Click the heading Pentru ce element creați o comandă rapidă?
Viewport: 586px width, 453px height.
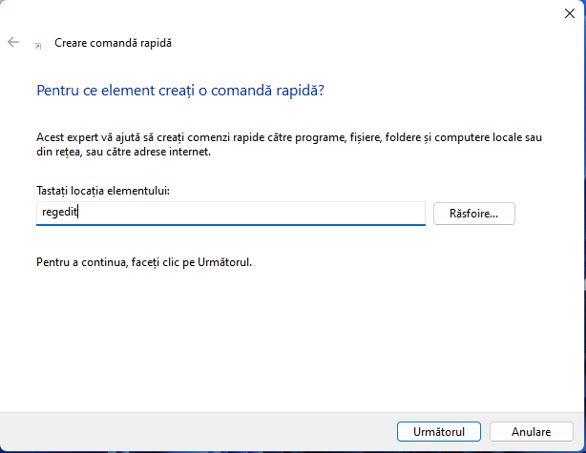point(180,91)
